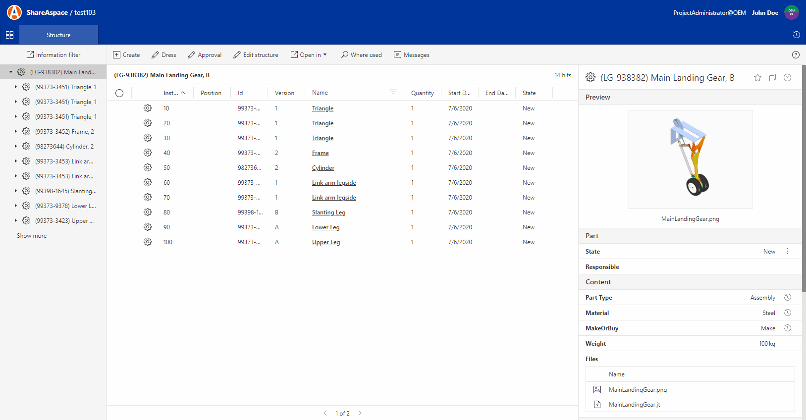This screenshot has height=420, width=806.
Task: Click the history icon in the top bar
Action: [x=796, y=35]
